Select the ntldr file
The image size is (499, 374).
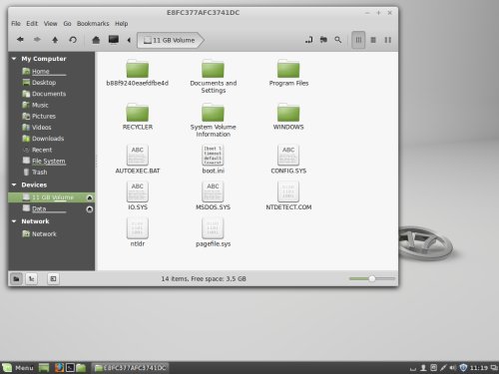click(x=138, y=232)
